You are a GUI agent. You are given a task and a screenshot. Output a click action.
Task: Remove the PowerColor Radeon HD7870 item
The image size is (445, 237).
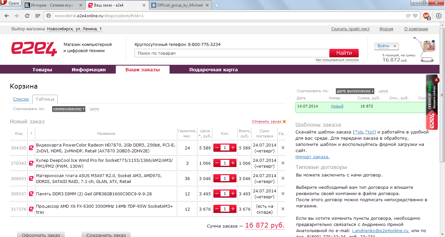coord(283,148)
